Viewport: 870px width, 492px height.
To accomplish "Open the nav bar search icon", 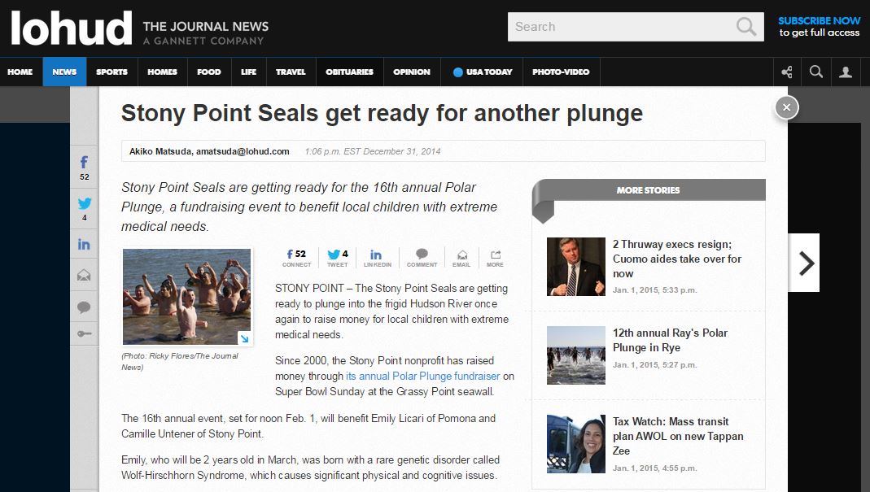I will pos(816,72).
